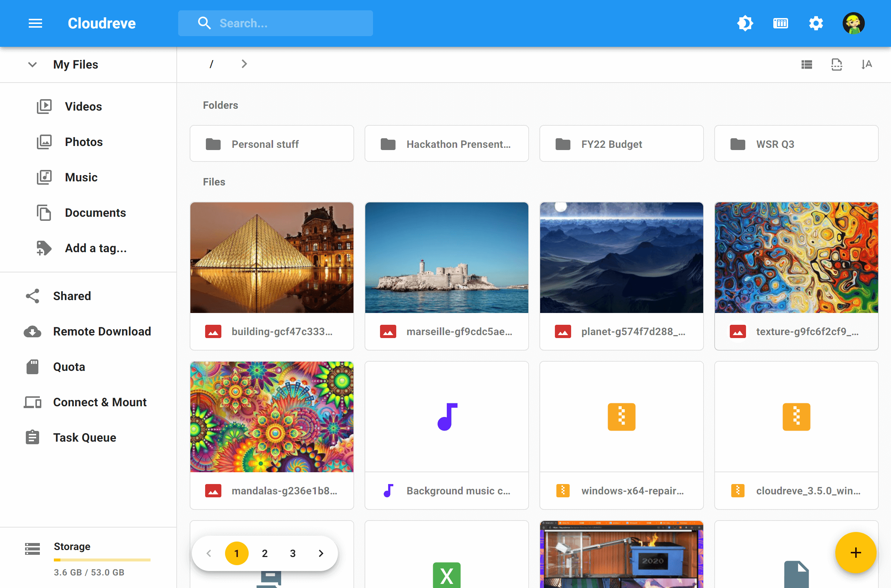Image resolution: width=891 pixels, height=588 pixels.
Task: Select the building pyramid image thumbnail
Action: (x=272, y=258)
